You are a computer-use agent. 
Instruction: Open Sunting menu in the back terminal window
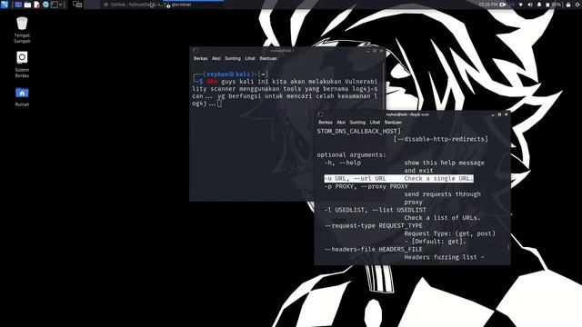[x=233, y=58]
